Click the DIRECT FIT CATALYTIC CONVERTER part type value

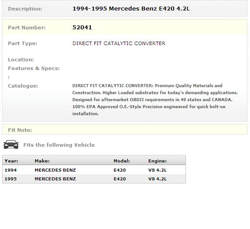pos(119,43)
